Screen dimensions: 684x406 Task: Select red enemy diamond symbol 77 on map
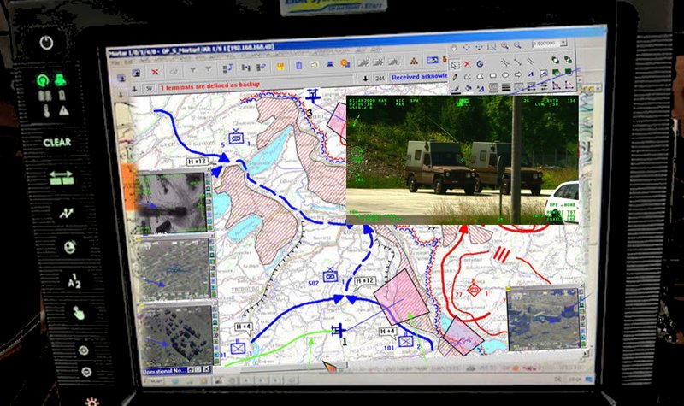pyautogui.click(x=474, y=289)
